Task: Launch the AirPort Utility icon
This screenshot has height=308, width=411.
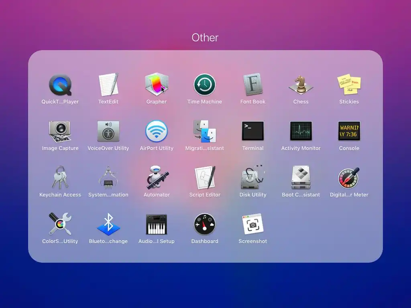Action: tap(157, 131)
